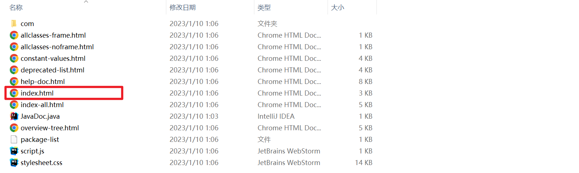Click the blank file icon beside package-list

(x=14, y=139)
